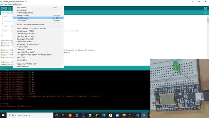209x118 pixels.
Task: Open Zoom from the taskbar
Action: (x=117, y=115)
